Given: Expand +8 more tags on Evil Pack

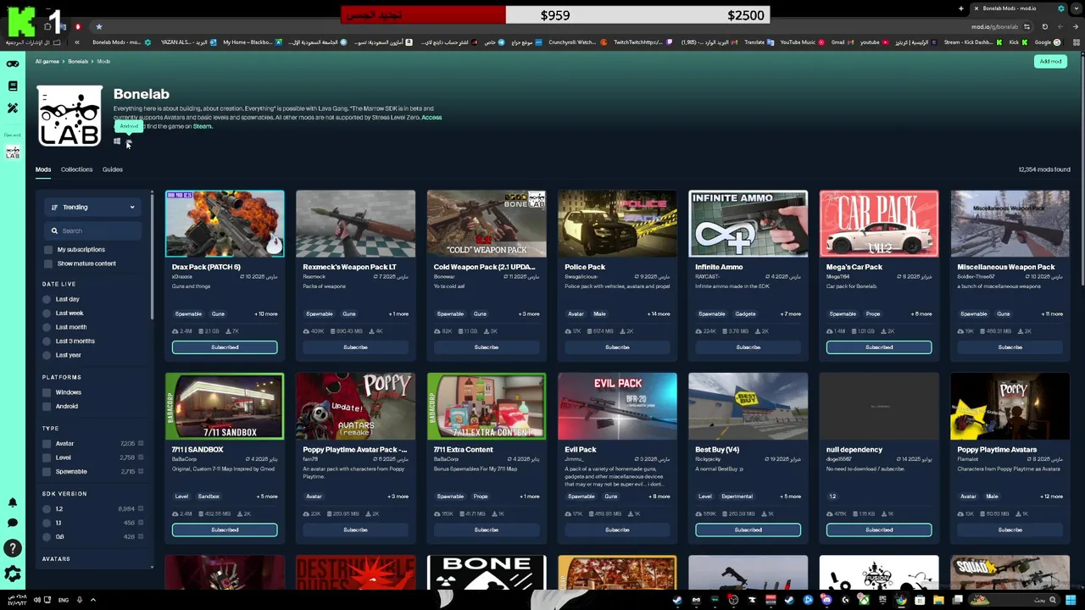Looking at the screenshot, I should coord(659,496).
